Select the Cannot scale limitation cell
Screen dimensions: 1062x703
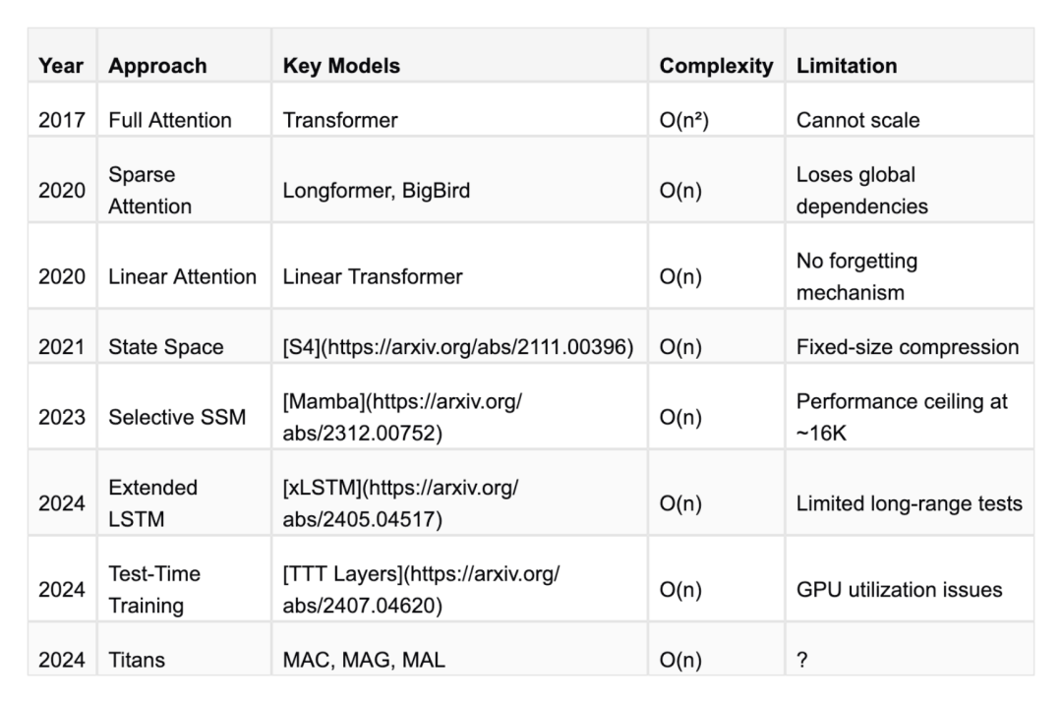pyautogui.click(x=858, y=121)
